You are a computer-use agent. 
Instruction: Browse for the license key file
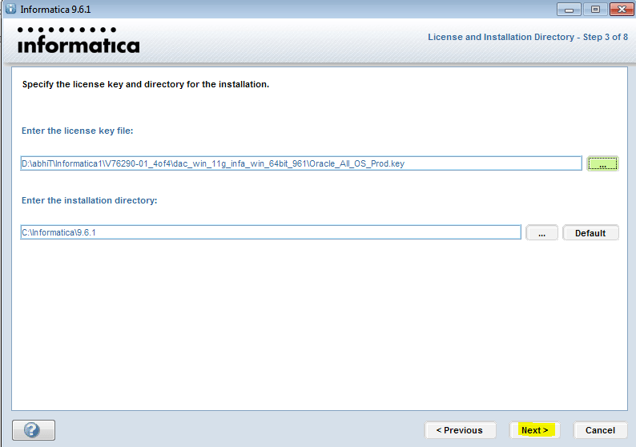click(602, 163)
